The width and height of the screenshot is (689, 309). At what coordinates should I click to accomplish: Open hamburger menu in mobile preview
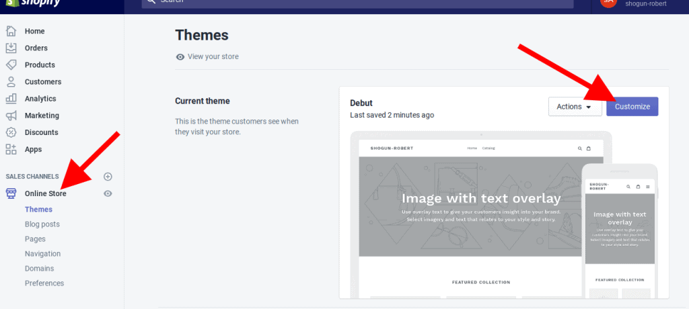(648, 187)
